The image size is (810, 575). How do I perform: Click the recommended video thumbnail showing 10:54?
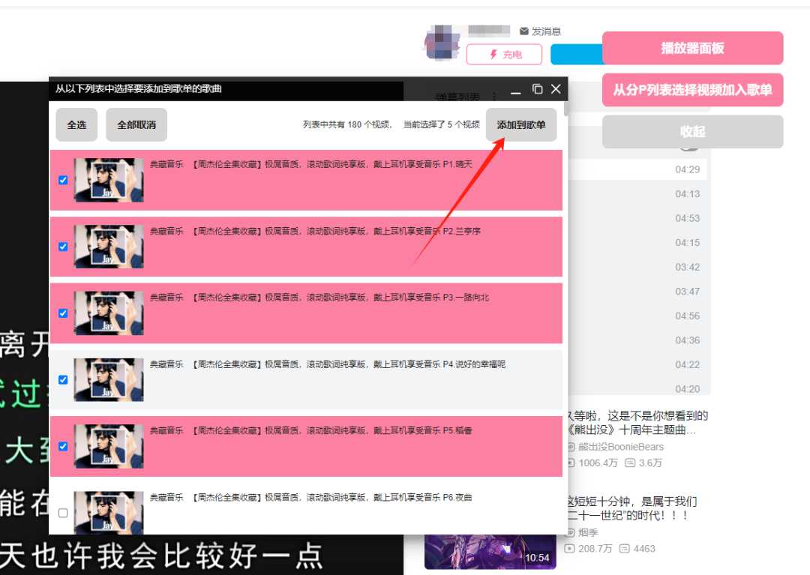click(x=490, y=552)
